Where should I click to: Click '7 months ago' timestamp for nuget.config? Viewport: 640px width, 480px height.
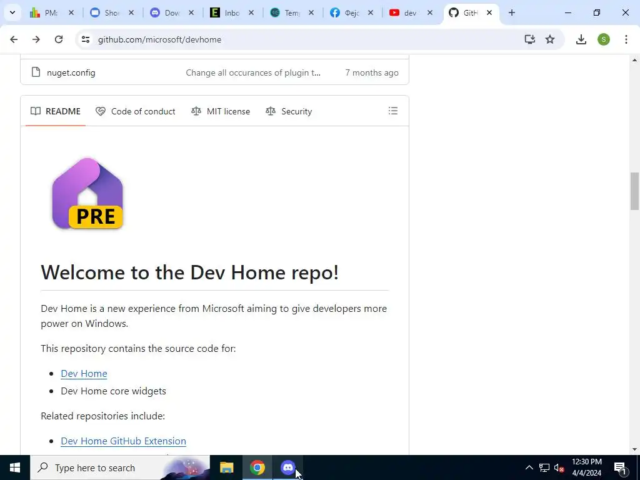(372, 72)
